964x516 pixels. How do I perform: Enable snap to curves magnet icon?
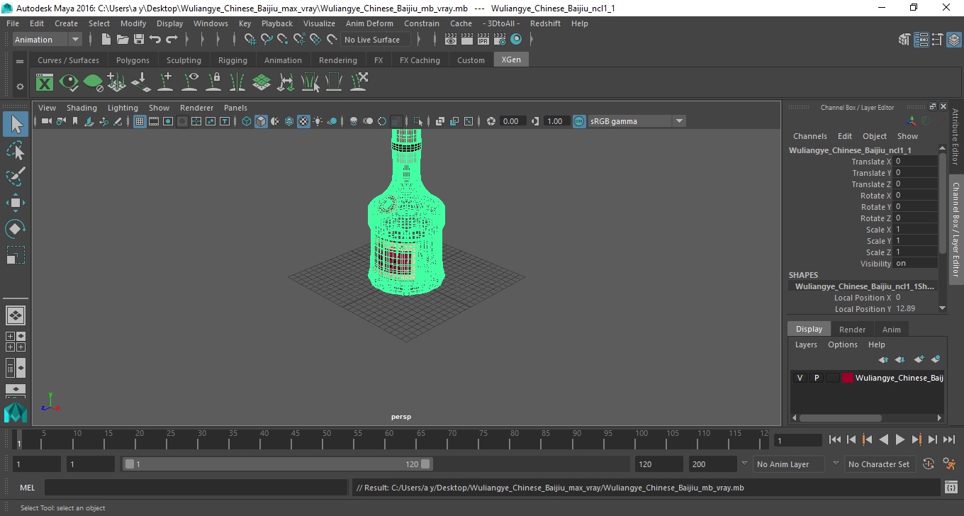coord(267,40)
